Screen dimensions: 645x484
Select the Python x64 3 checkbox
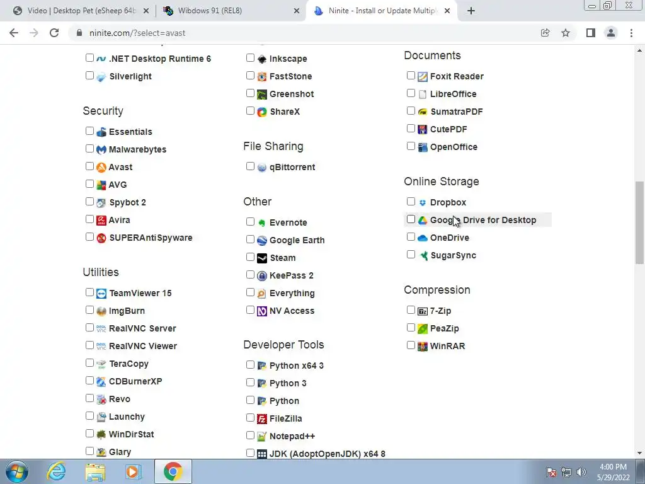tap(250, 365)
